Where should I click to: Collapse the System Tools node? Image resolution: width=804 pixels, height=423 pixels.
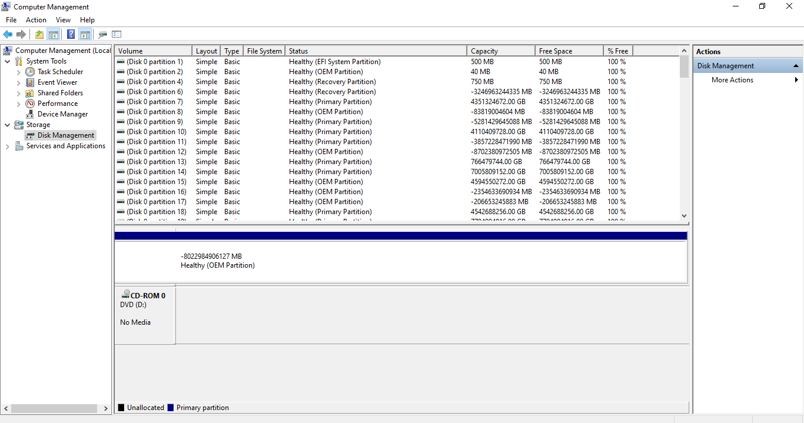click(x=8, y=61)
